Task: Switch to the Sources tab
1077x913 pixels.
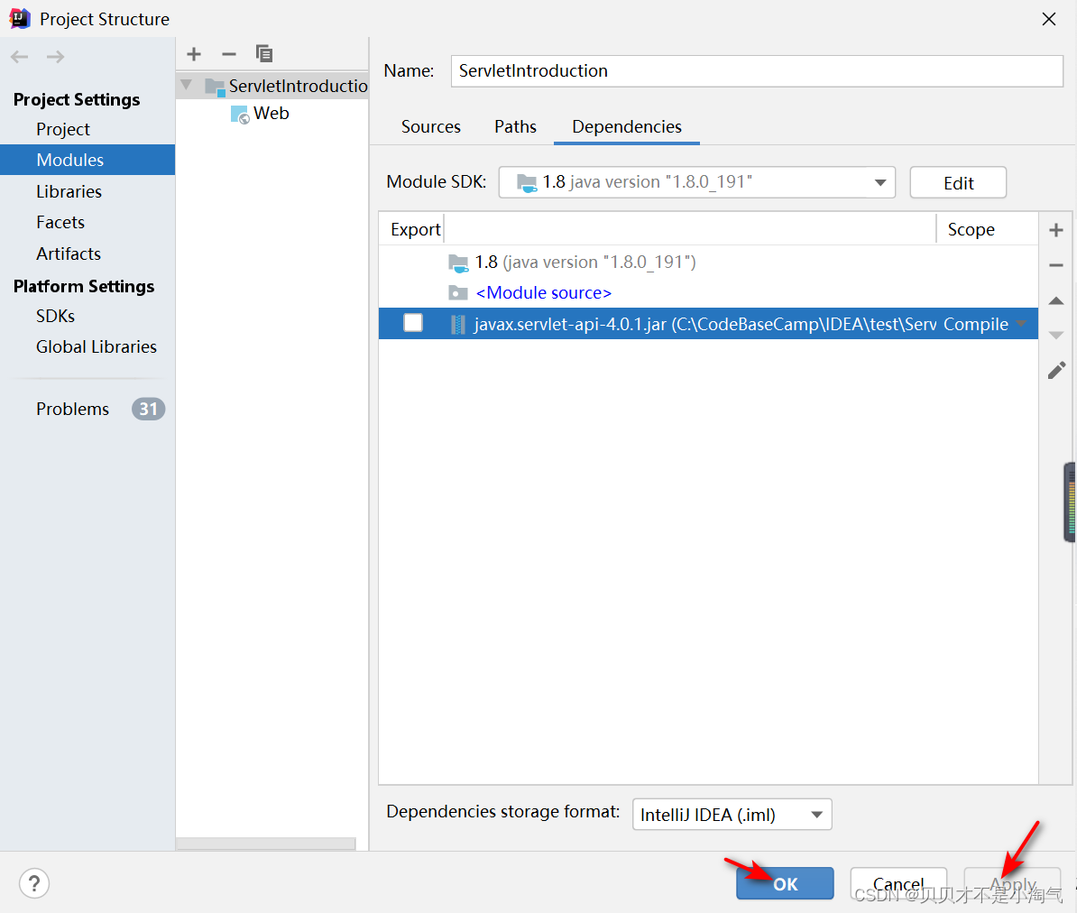Action: [x=430, y=127]
